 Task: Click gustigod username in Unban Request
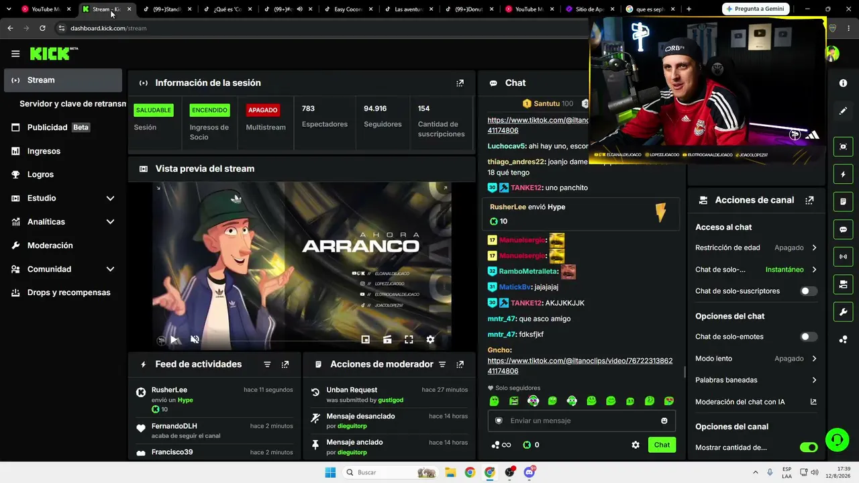pos(391,400)
